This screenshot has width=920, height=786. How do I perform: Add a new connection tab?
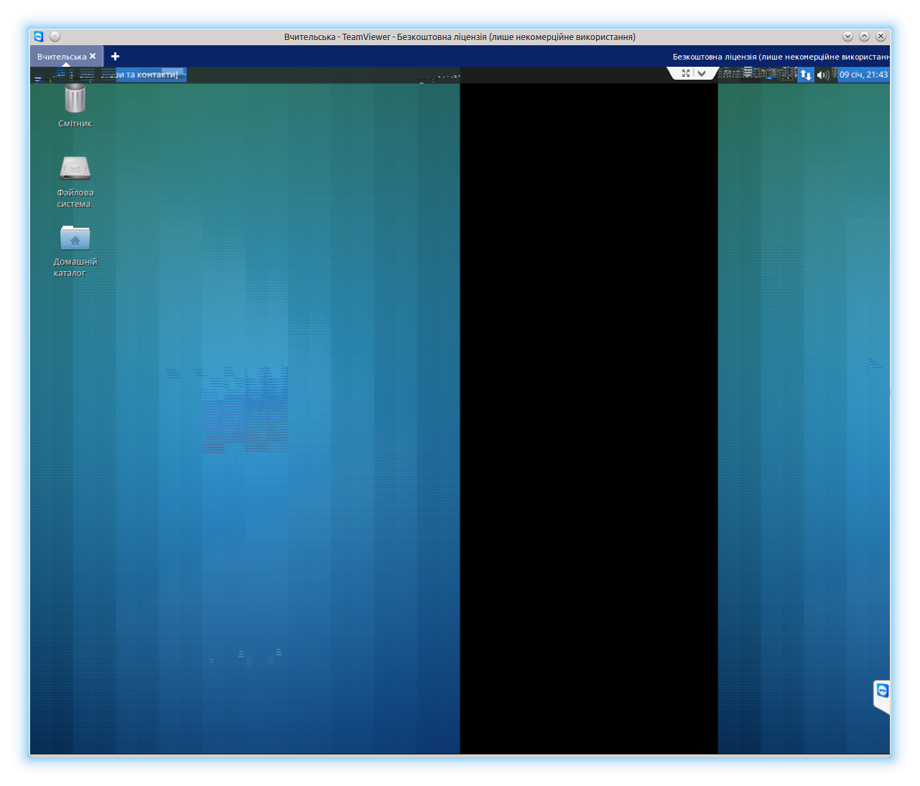coord(115,56)
